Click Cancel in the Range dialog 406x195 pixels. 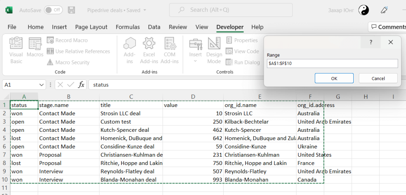coord(378,79)
